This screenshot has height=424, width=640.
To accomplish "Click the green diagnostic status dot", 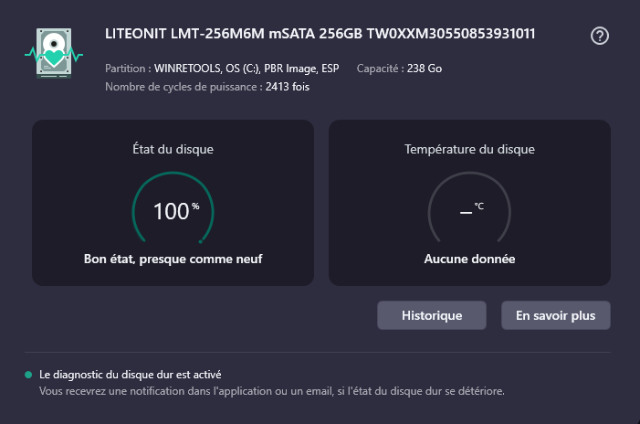I will tap(28, 375).
